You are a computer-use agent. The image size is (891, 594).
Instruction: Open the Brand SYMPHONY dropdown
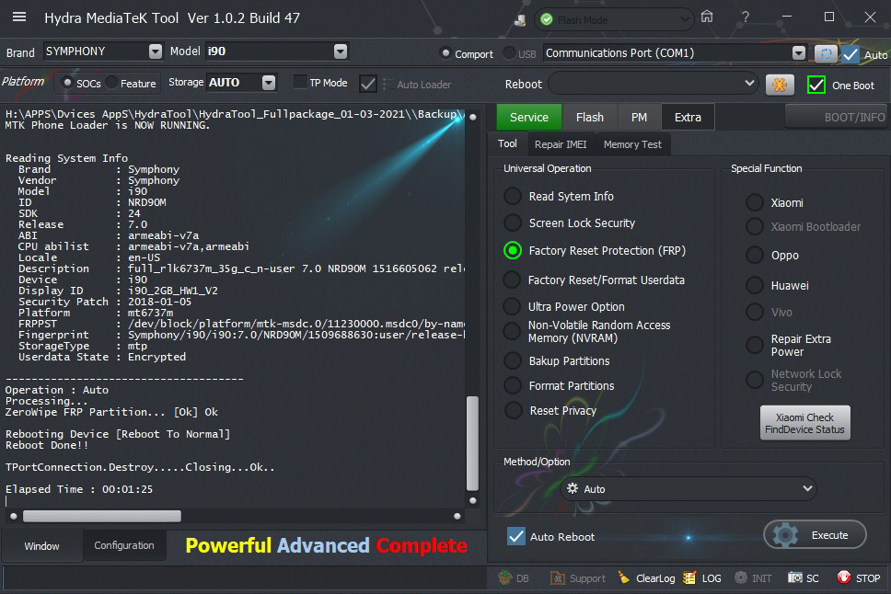tap(156, 51)
